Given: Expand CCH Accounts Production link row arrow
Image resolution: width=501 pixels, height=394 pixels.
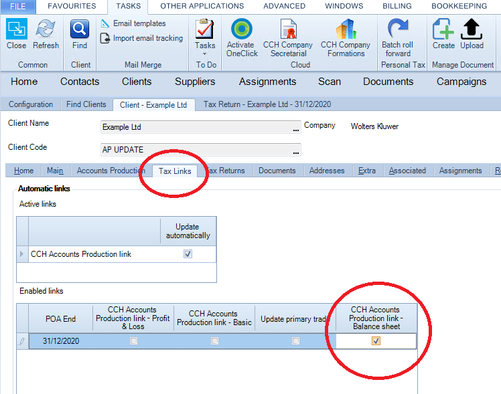Looking at the screenshot, I should [x=21, y=254].
